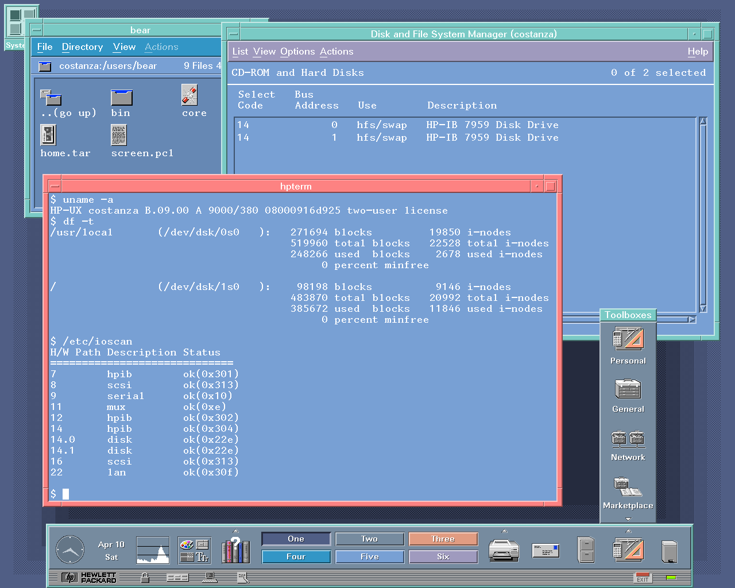Open window menu button of hpterm

coord(55,186)
